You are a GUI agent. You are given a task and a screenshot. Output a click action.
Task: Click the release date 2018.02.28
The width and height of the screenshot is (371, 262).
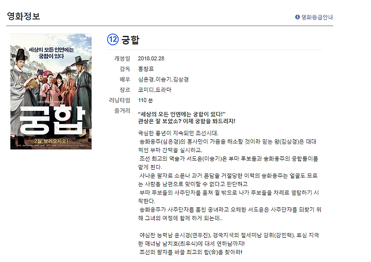(151, 58)
